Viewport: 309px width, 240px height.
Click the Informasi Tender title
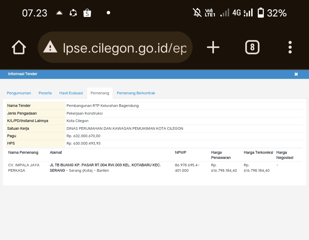(23, 74)
